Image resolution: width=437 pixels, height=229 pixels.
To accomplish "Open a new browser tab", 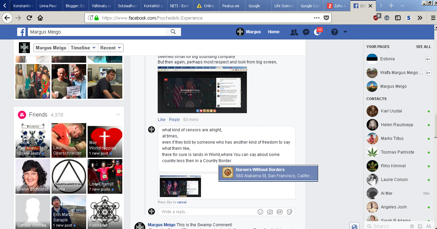I will click(x=391, y=5).
